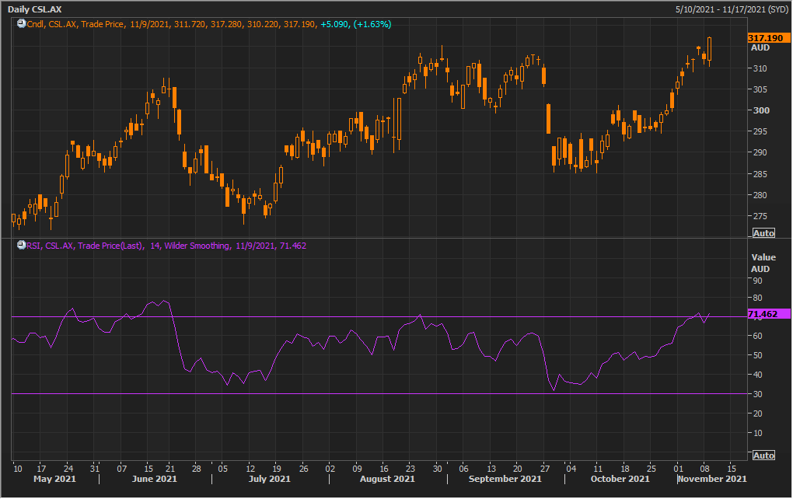793x499 pixels.
Task: Click the 09 date tick on time axis
Action: pos(357,469)
